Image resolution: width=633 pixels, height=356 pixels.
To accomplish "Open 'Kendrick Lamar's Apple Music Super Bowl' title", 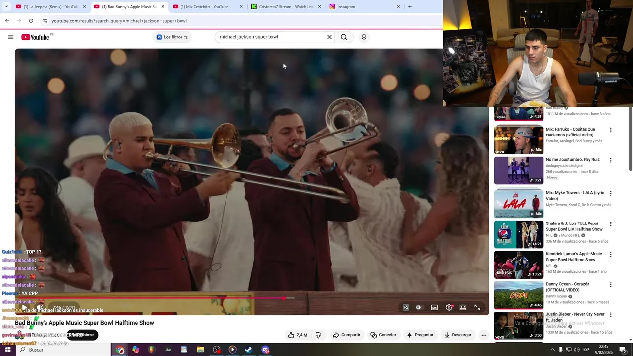I will pyautogui.click(x=574, y=257).
